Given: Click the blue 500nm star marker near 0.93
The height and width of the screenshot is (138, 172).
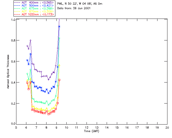Looking at the screenshot, I should [x=59, y=26].
